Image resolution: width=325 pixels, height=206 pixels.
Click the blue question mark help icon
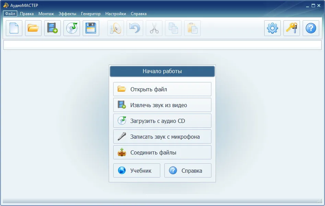coord(311,28)
